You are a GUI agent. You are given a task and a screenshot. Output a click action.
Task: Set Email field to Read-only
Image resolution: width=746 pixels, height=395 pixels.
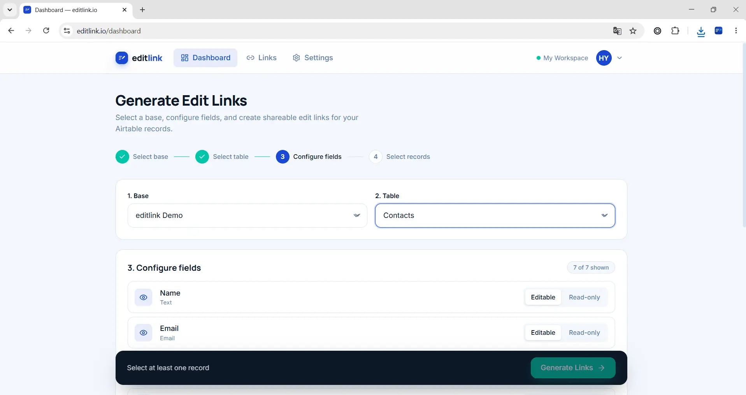(x=584, y=333)
